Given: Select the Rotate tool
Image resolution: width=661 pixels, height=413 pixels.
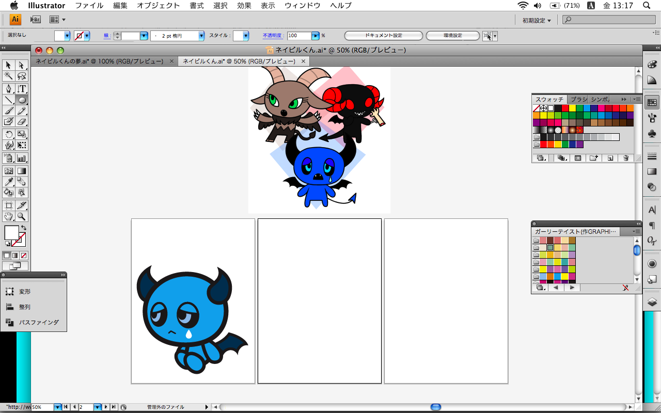Looking at the screenshot, I should click(x=9, y=134).
